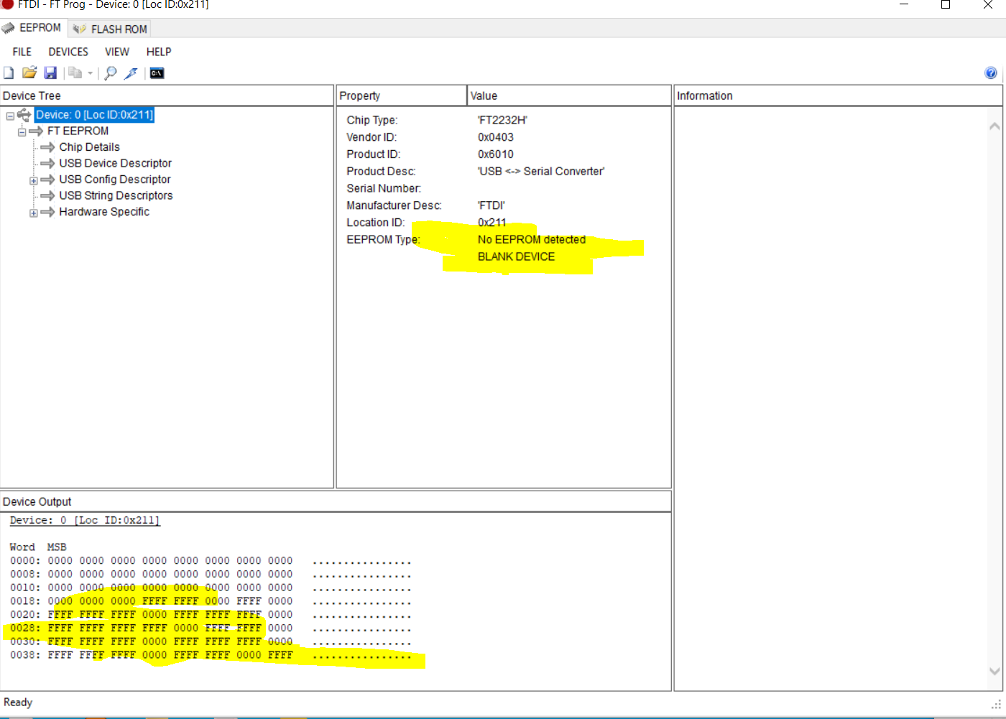Expand the USB Config Descriptor node

pyautogui.click(x=34, y=180)
